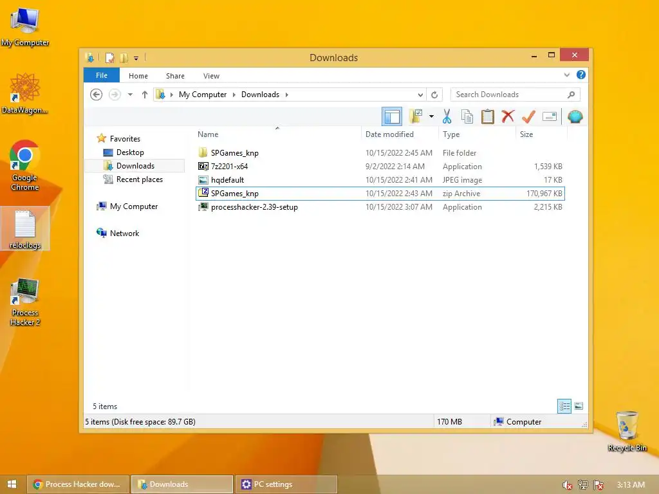Open the Home ribbon tab

click(x=138, y=76)
